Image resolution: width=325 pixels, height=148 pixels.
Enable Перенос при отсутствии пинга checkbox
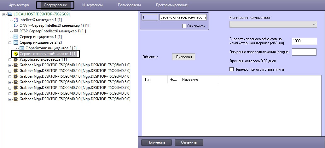click(x=232, y=69)
